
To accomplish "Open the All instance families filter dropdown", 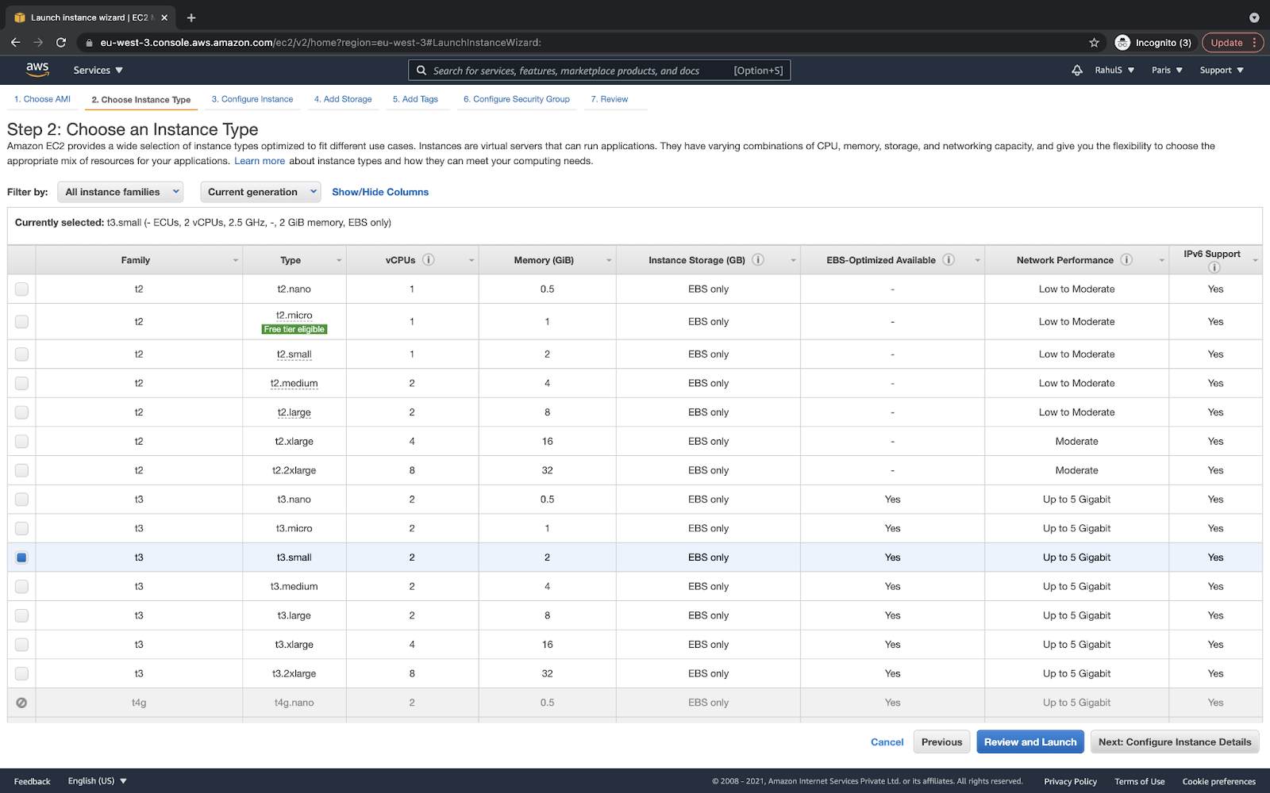I will tap(121, 192).
